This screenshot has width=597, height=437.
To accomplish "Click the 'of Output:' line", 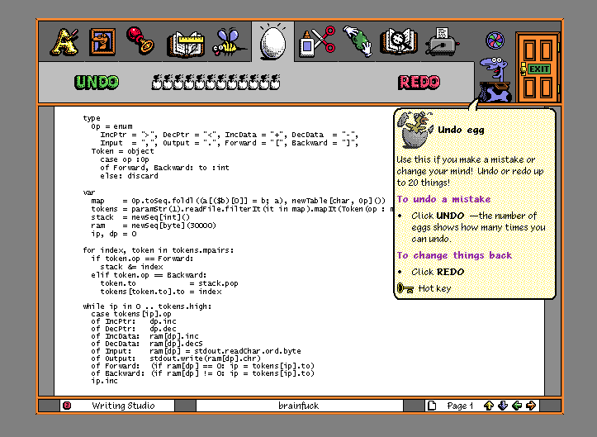I will (176, 359).
